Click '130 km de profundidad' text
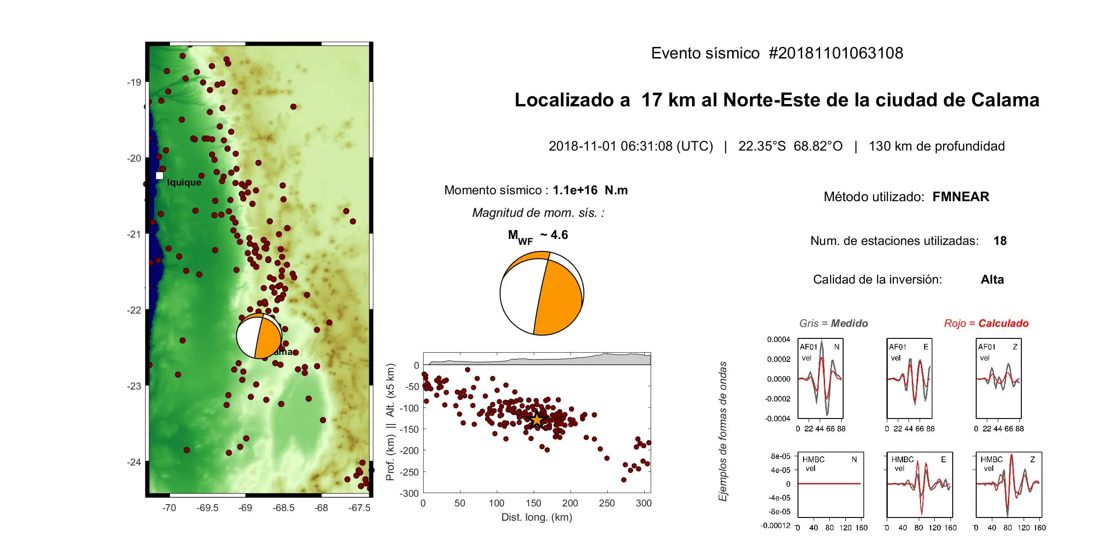The width and height of the screenshot is (1095, 558). tap(937, 146)
